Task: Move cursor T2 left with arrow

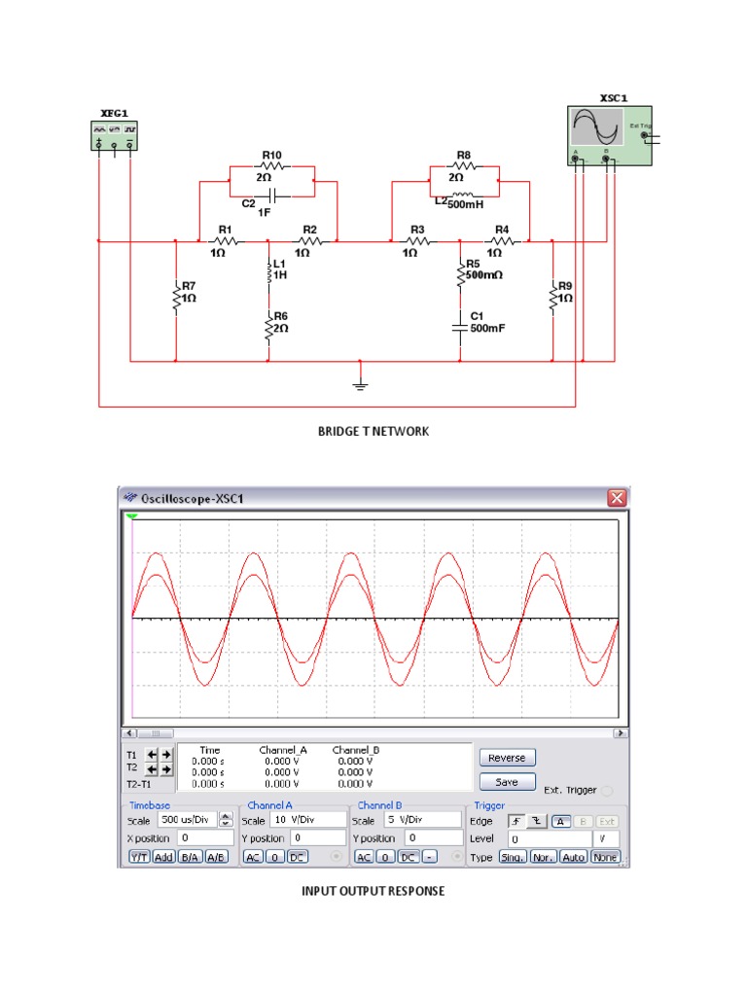Action: click(x=152, y=769)
